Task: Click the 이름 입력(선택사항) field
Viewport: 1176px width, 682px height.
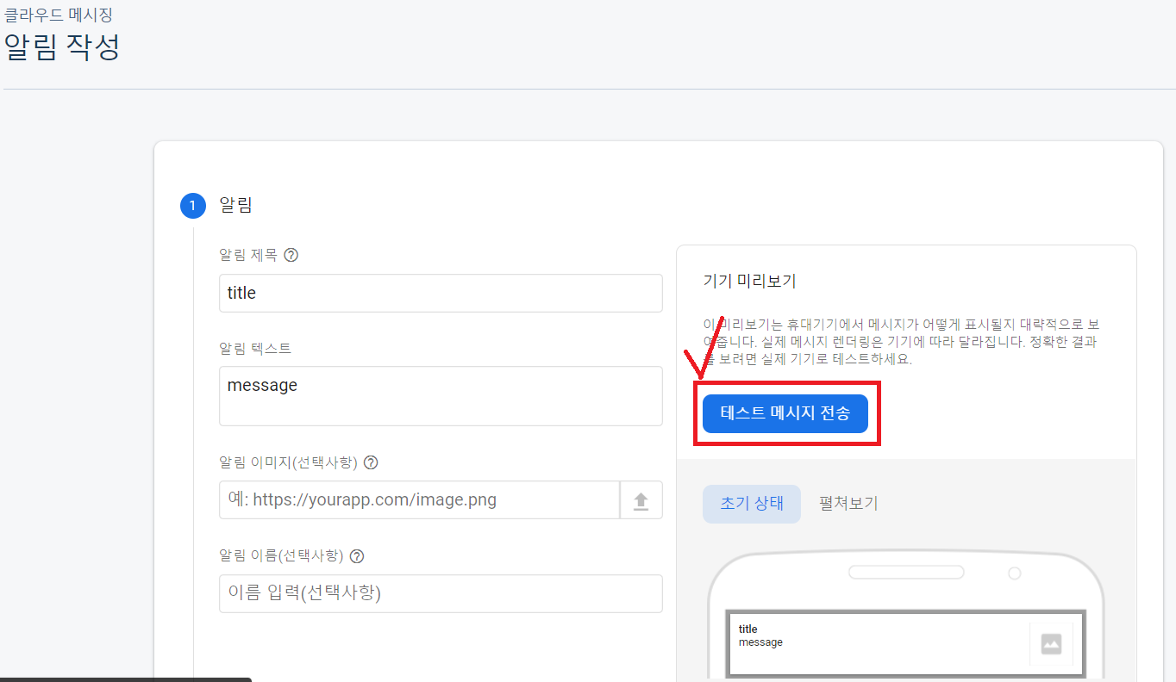Action: click(441, 593)
